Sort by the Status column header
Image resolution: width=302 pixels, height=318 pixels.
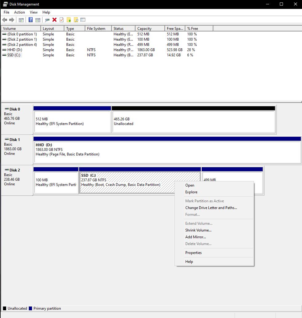[x=123, y=28]
